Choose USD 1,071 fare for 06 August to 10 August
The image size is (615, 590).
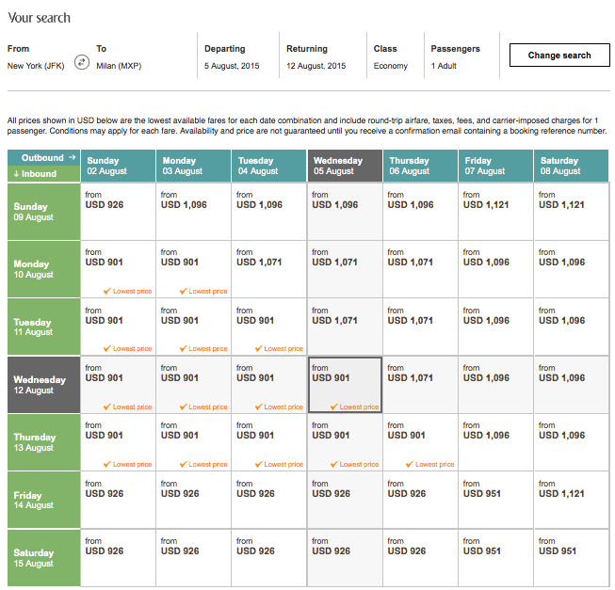click(x=420, y=269)
